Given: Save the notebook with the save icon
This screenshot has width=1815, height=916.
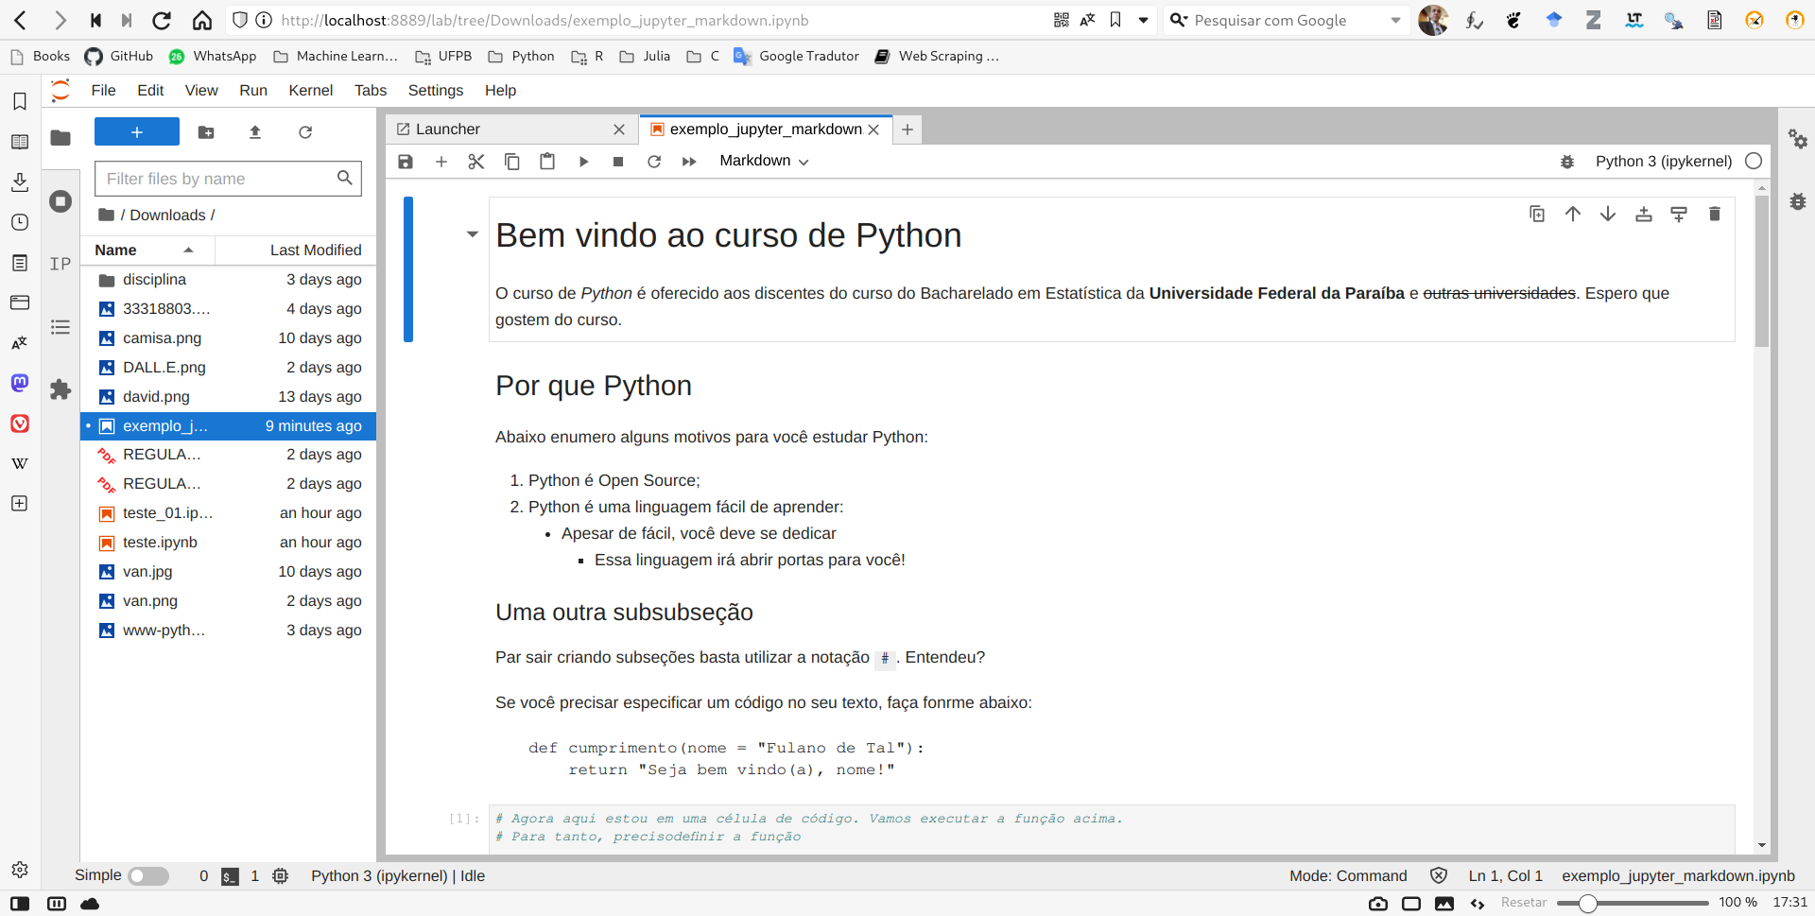Looking at the screenshot, I should pyautogui.click(x=406, y=162).
